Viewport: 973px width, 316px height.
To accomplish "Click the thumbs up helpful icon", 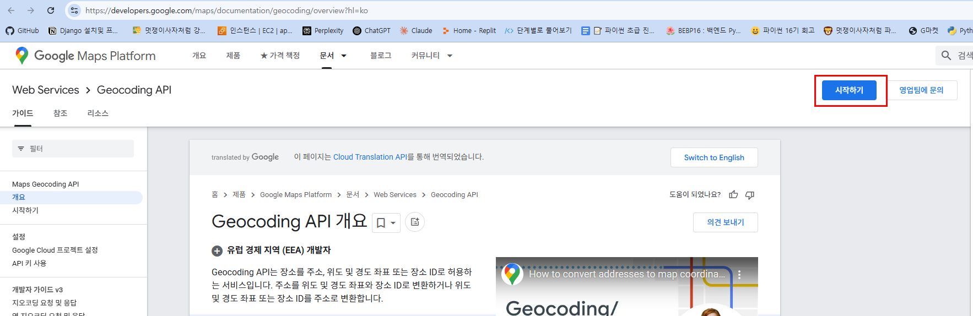I will (x=733, y=194).
